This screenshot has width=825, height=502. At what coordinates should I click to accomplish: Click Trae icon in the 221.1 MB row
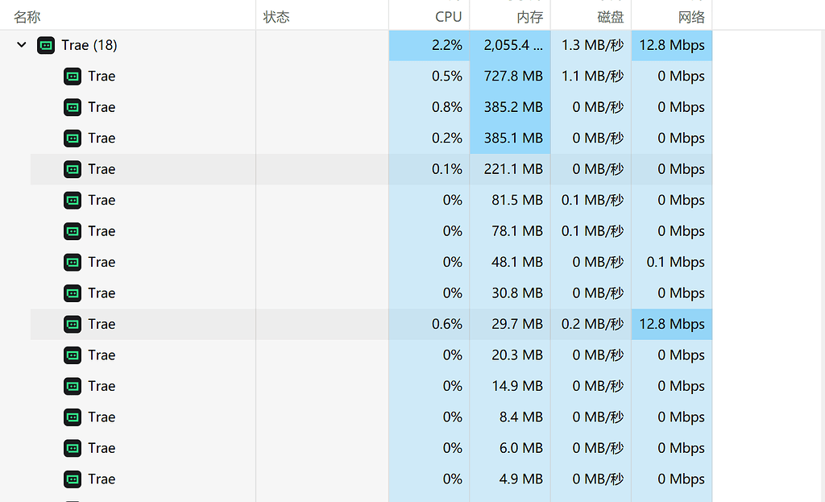pyautogui.click(x=73, y=169)
